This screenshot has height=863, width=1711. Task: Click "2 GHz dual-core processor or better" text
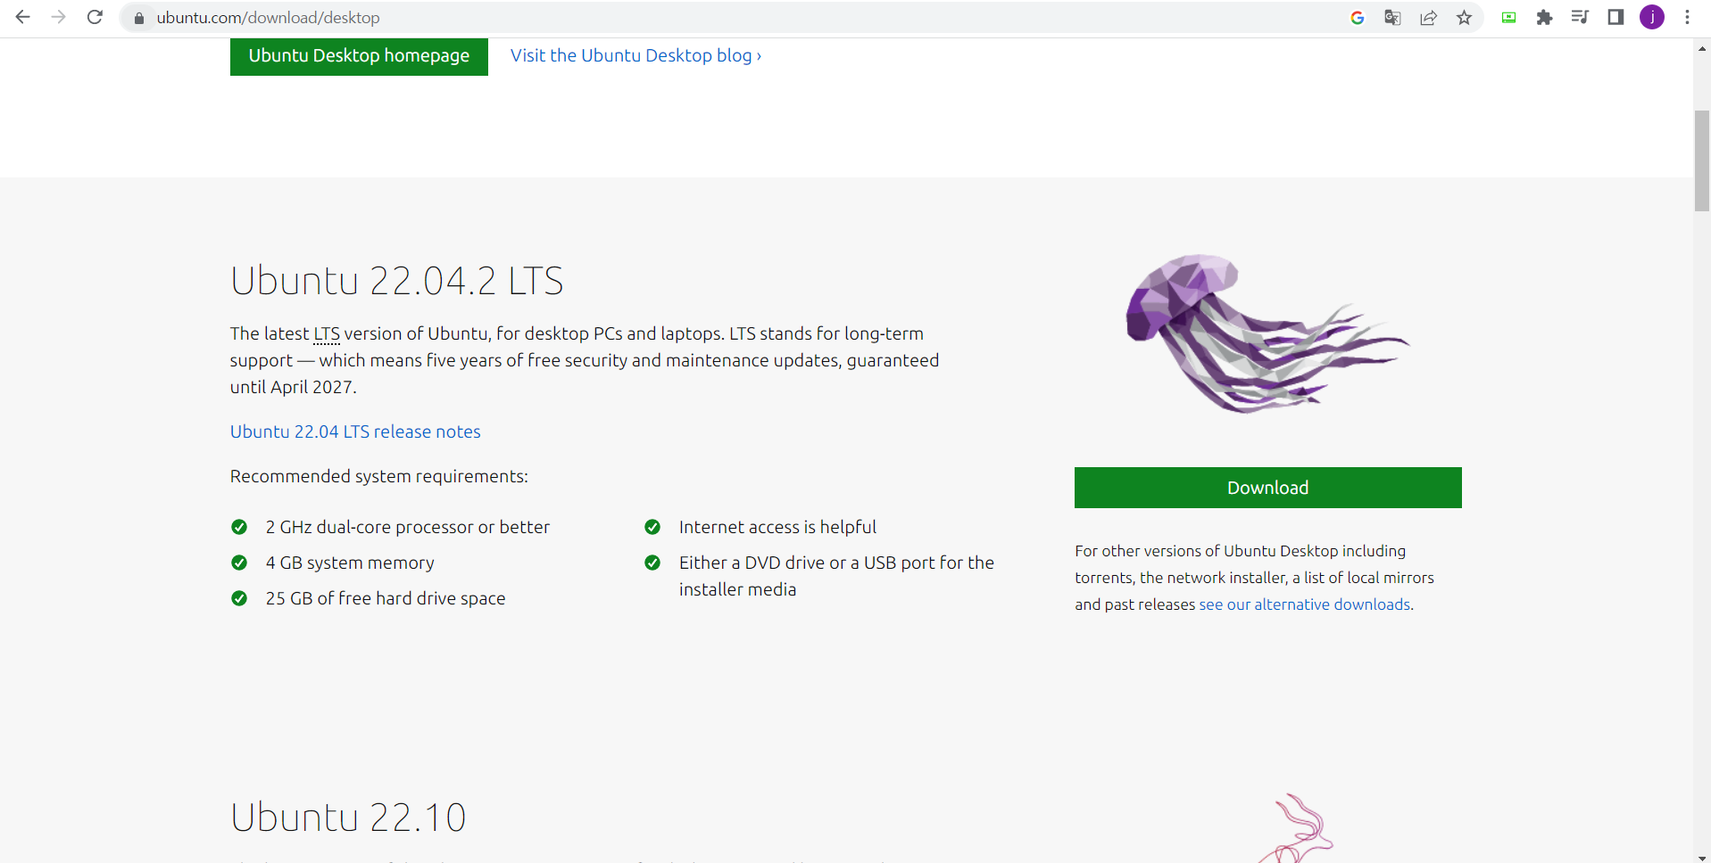click(407, 527)
